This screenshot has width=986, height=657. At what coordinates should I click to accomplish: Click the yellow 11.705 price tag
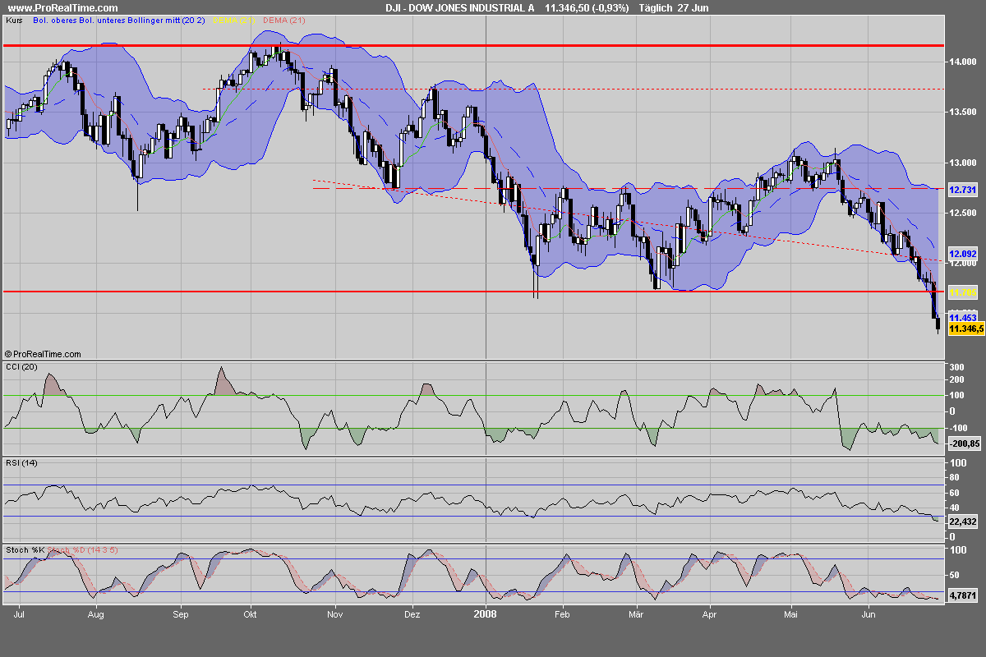pos(962,292)
